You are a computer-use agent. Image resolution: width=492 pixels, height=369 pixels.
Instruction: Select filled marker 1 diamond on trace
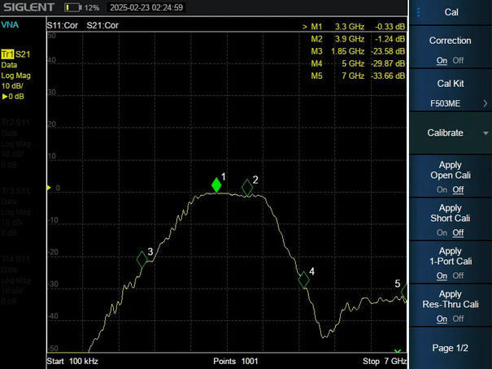[x=216, y=185]
